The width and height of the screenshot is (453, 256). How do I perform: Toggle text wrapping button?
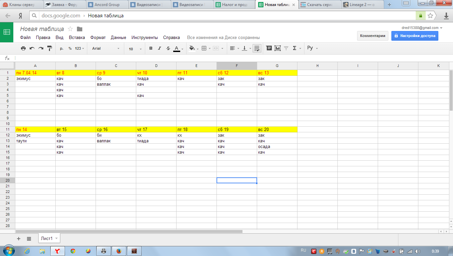point(256,48)
